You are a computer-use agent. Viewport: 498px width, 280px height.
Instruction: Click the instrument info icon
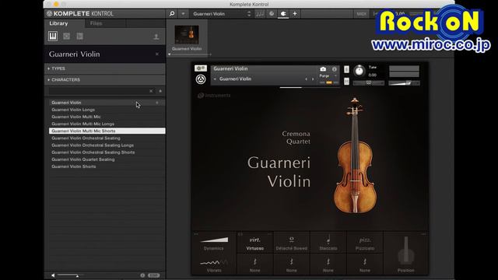click(x=334, y=69)
